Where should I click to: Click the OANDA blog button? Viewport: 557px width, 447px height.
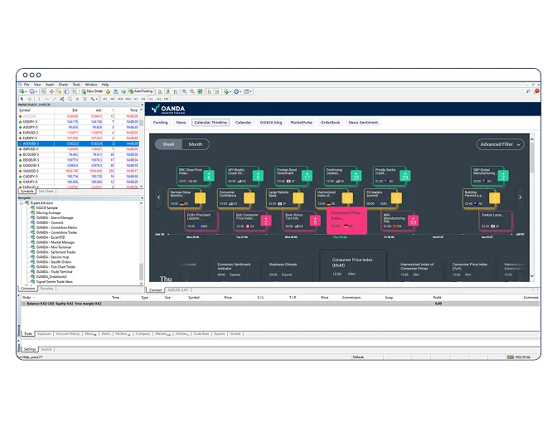(x=271, y=122)
